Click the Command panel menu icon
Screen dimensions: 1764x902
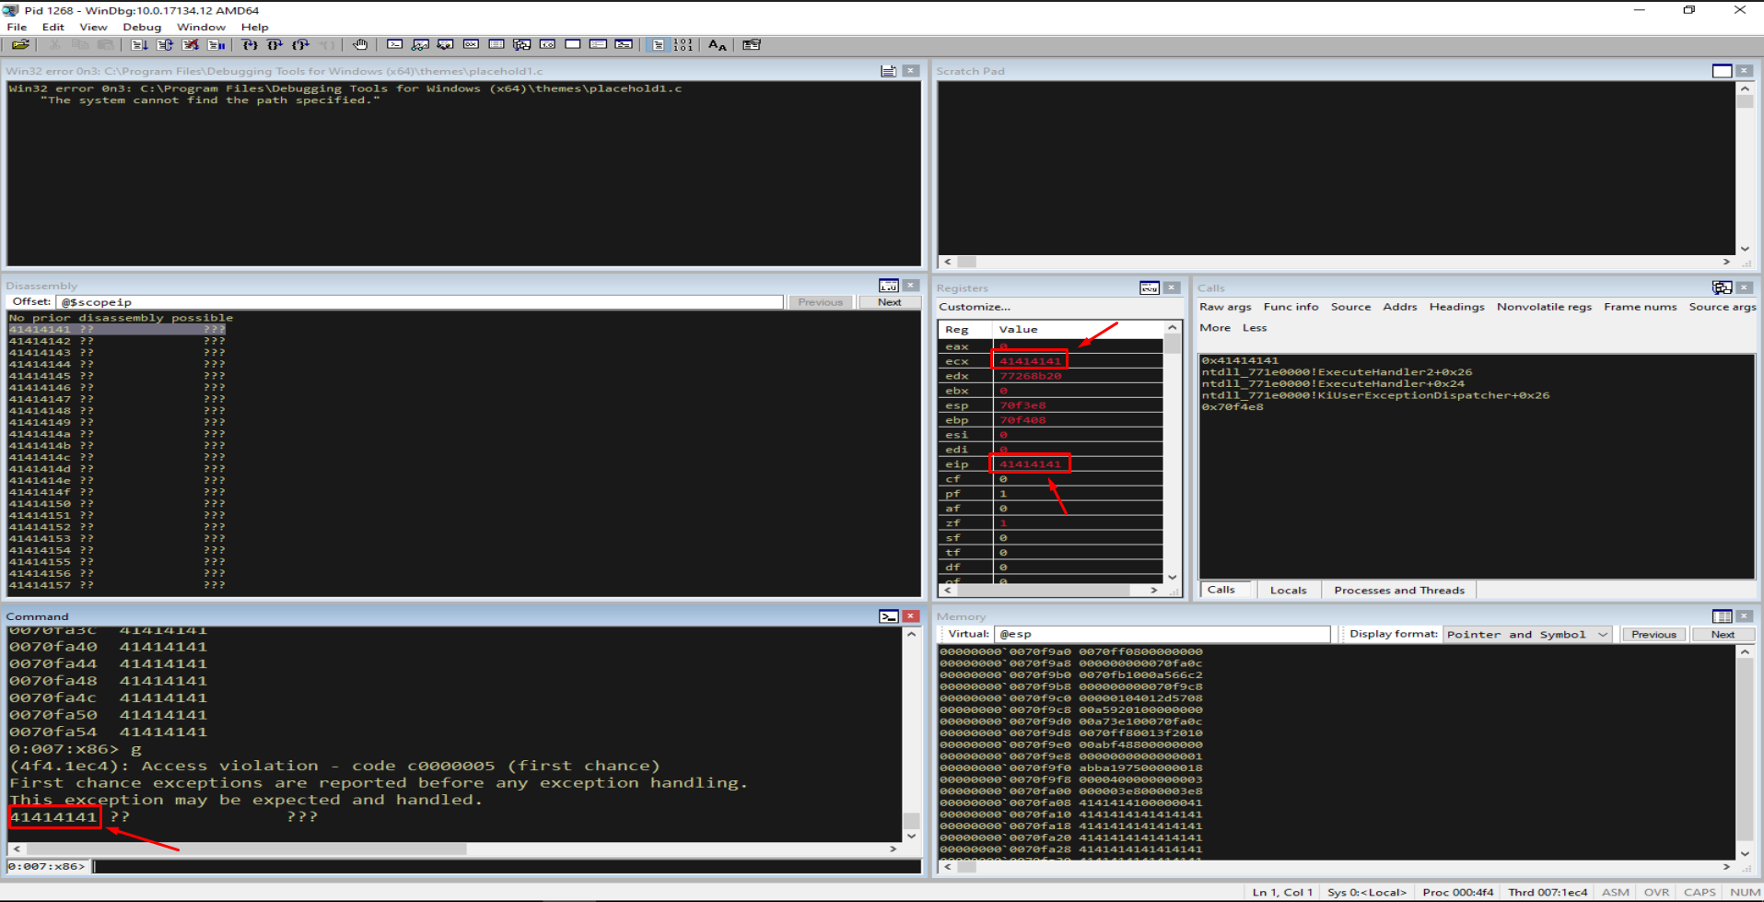[x=889, y=615]
